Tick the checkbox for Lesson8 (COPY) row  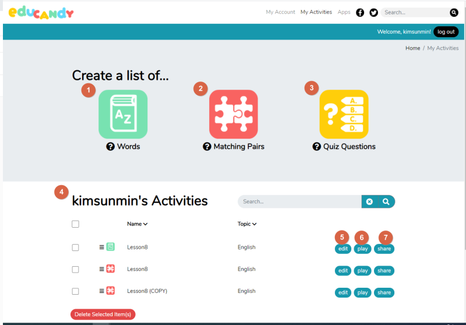click(x=76, y=291)
